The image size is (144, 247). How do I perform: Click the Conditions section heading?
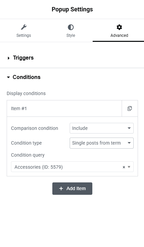click(x=27, y=77)
